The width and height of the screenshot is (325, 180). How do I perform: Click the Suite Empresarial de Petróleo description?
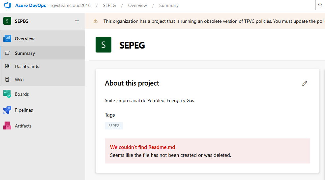point(149,100)
